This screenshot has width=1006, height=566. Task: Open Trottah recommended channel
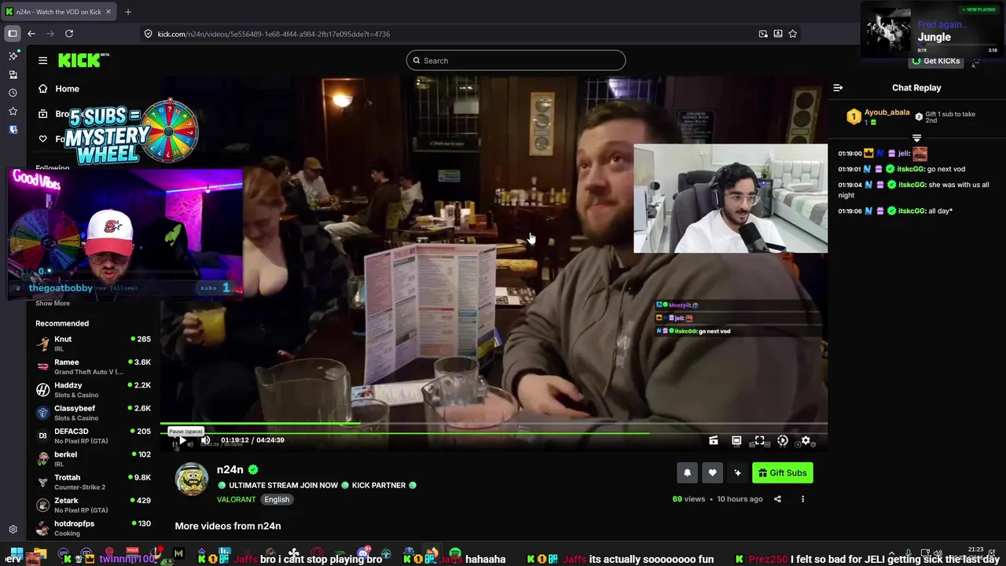pyautogui.click(x=94, y=482)
